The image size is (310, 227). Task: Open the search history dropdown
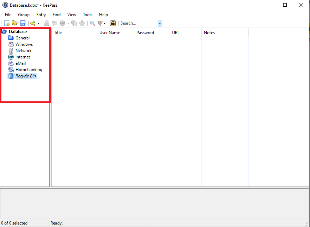[x=159, y=23]
